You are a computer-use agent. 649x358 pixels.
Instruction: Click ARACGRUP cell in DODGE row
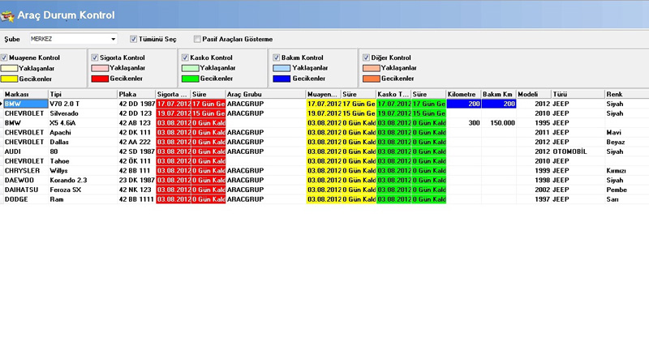pyautogui.click(x=266, y=198)
